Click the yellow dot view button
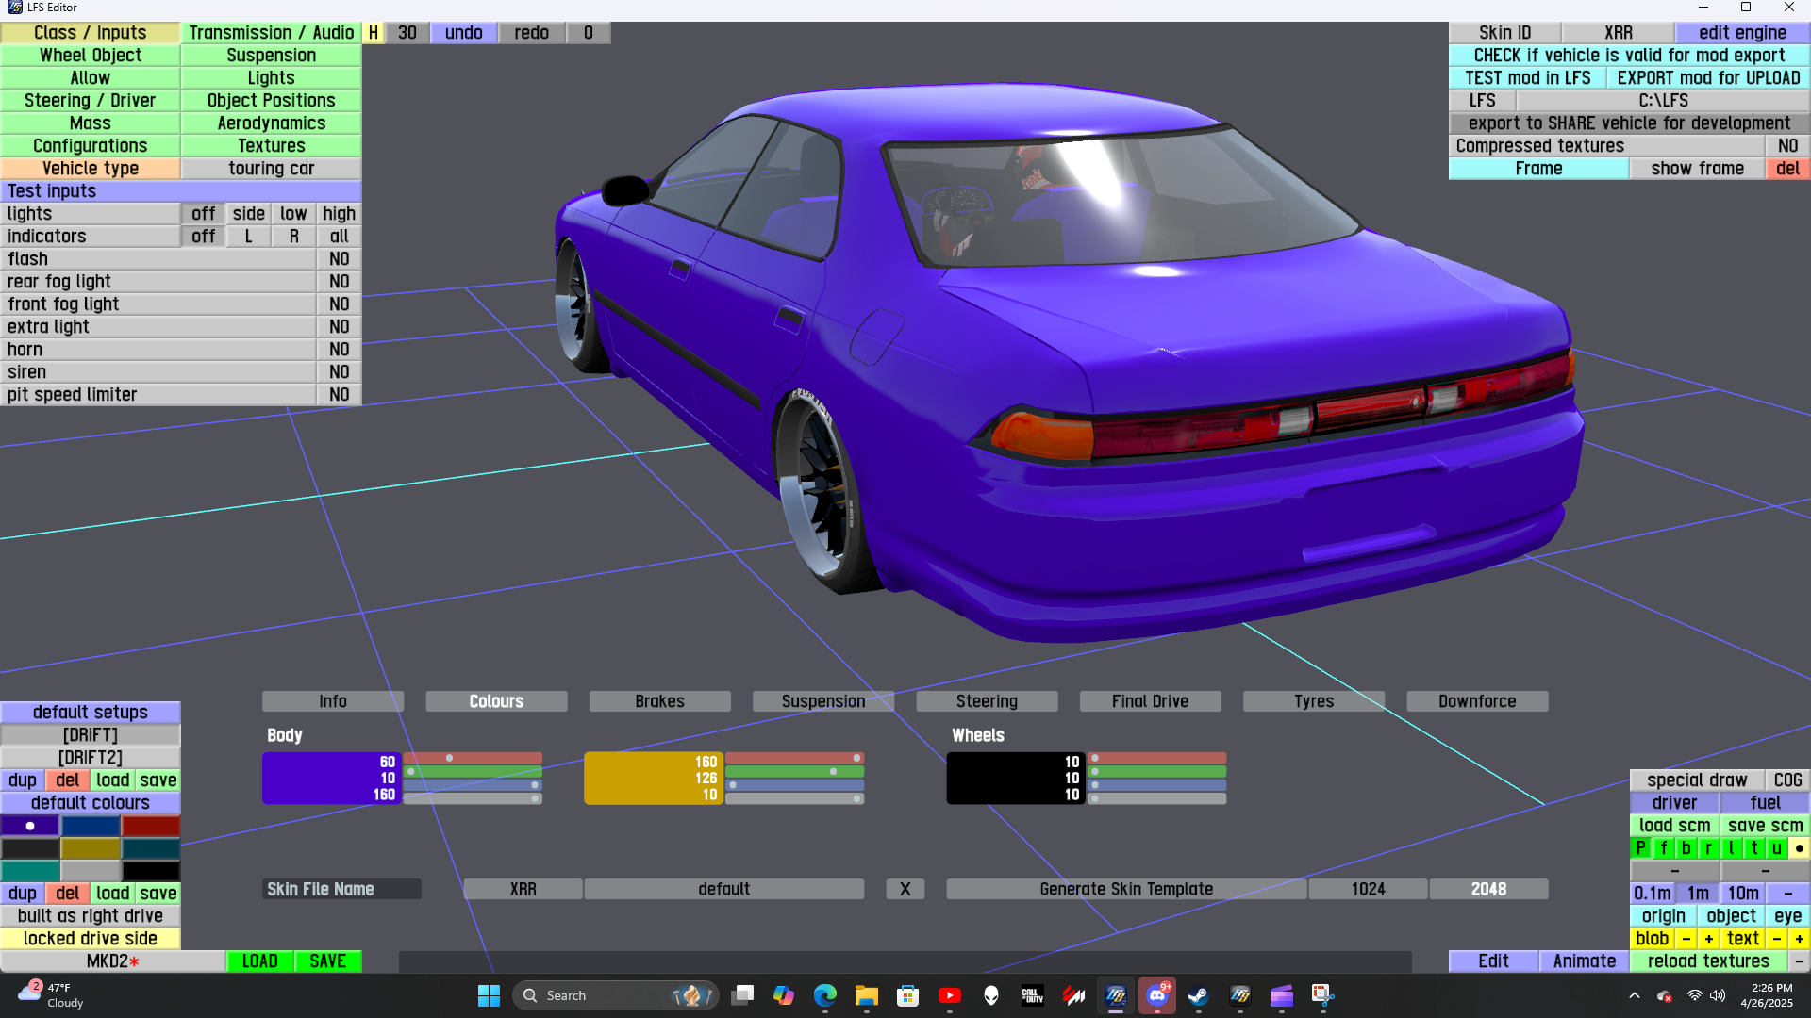This screenshot has width=1811, height=1018. pyautogui.click(x=1799, y=848)
